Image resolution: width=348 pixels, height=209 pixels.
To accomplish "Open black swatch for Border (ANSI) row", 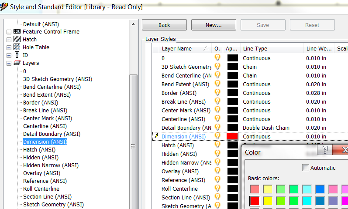I will tap(233, 93).
